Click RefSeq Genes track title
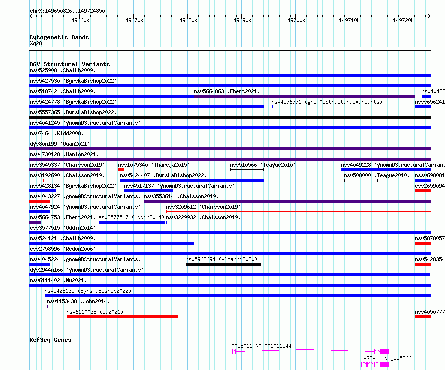 coord(50,340)
